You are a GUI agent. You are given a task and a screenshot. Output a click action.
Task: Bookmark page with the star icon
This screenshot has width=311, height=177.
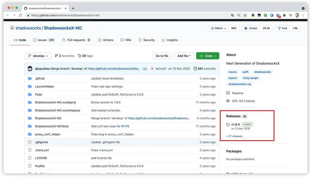245,15
